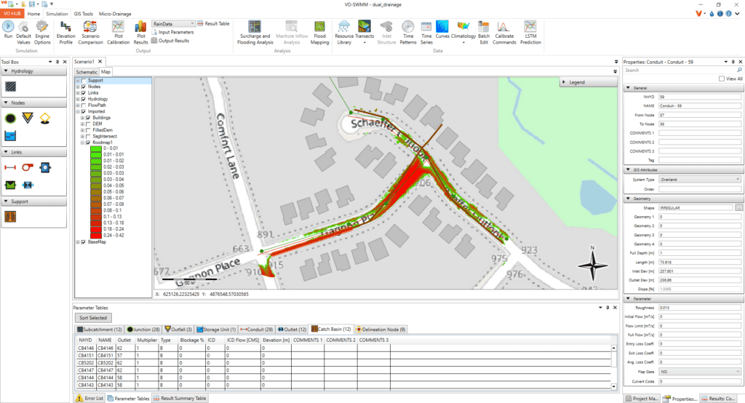Select the junction node tool in Tool Box
The width and height of the screenshot is (745, 403).
[x=10, y=119]
